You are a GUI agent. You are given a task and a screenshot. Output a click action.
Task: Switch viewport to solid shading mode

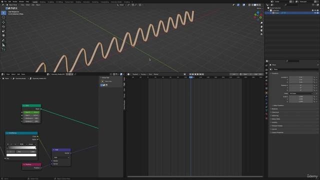(x=255, y=5)
